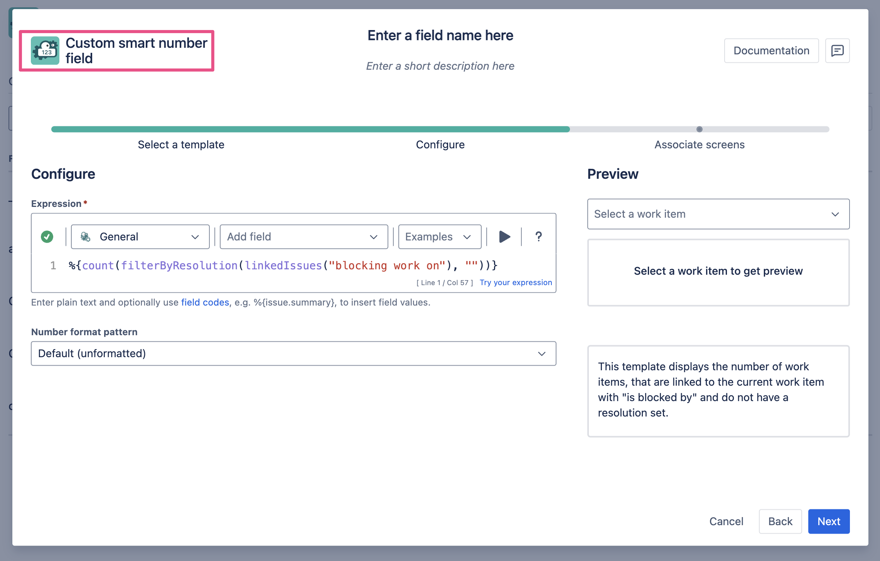Click the green expression validation checkmark
Viewport: 880px width, 561px height.
pos(47,237)
